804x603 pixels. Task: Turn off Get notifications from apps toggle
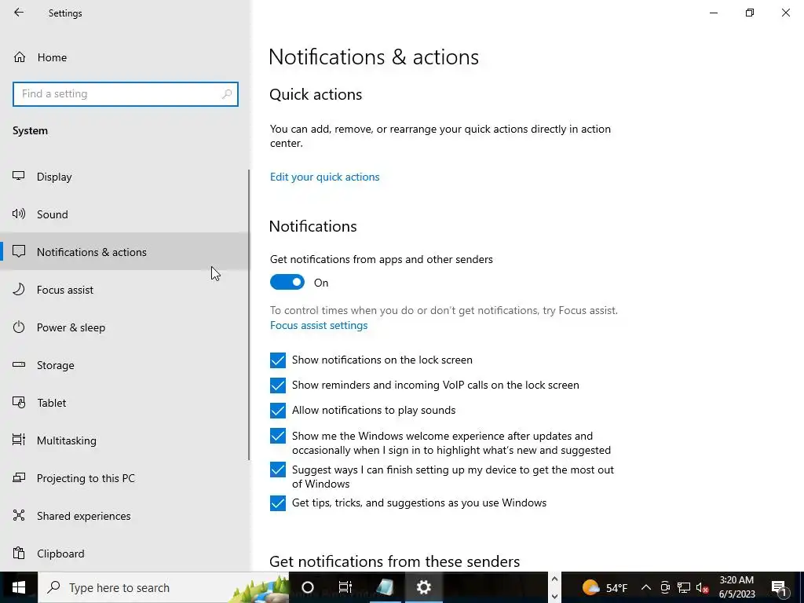click(x=287, y=282)
